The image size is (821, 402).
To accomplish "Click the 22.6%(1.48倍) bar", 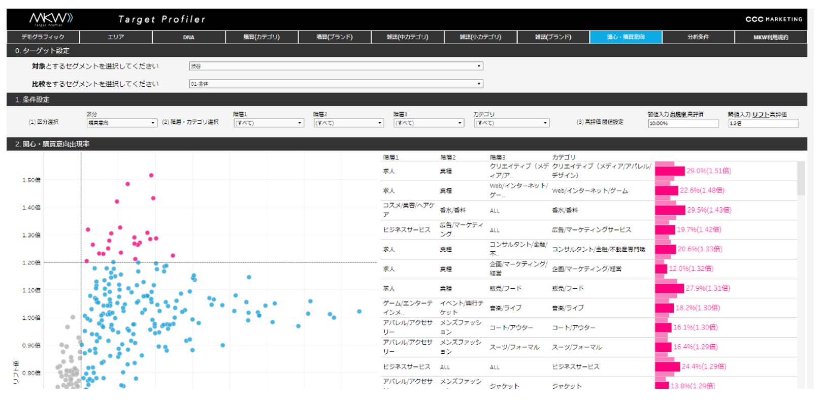I will (x=667, y=191).
